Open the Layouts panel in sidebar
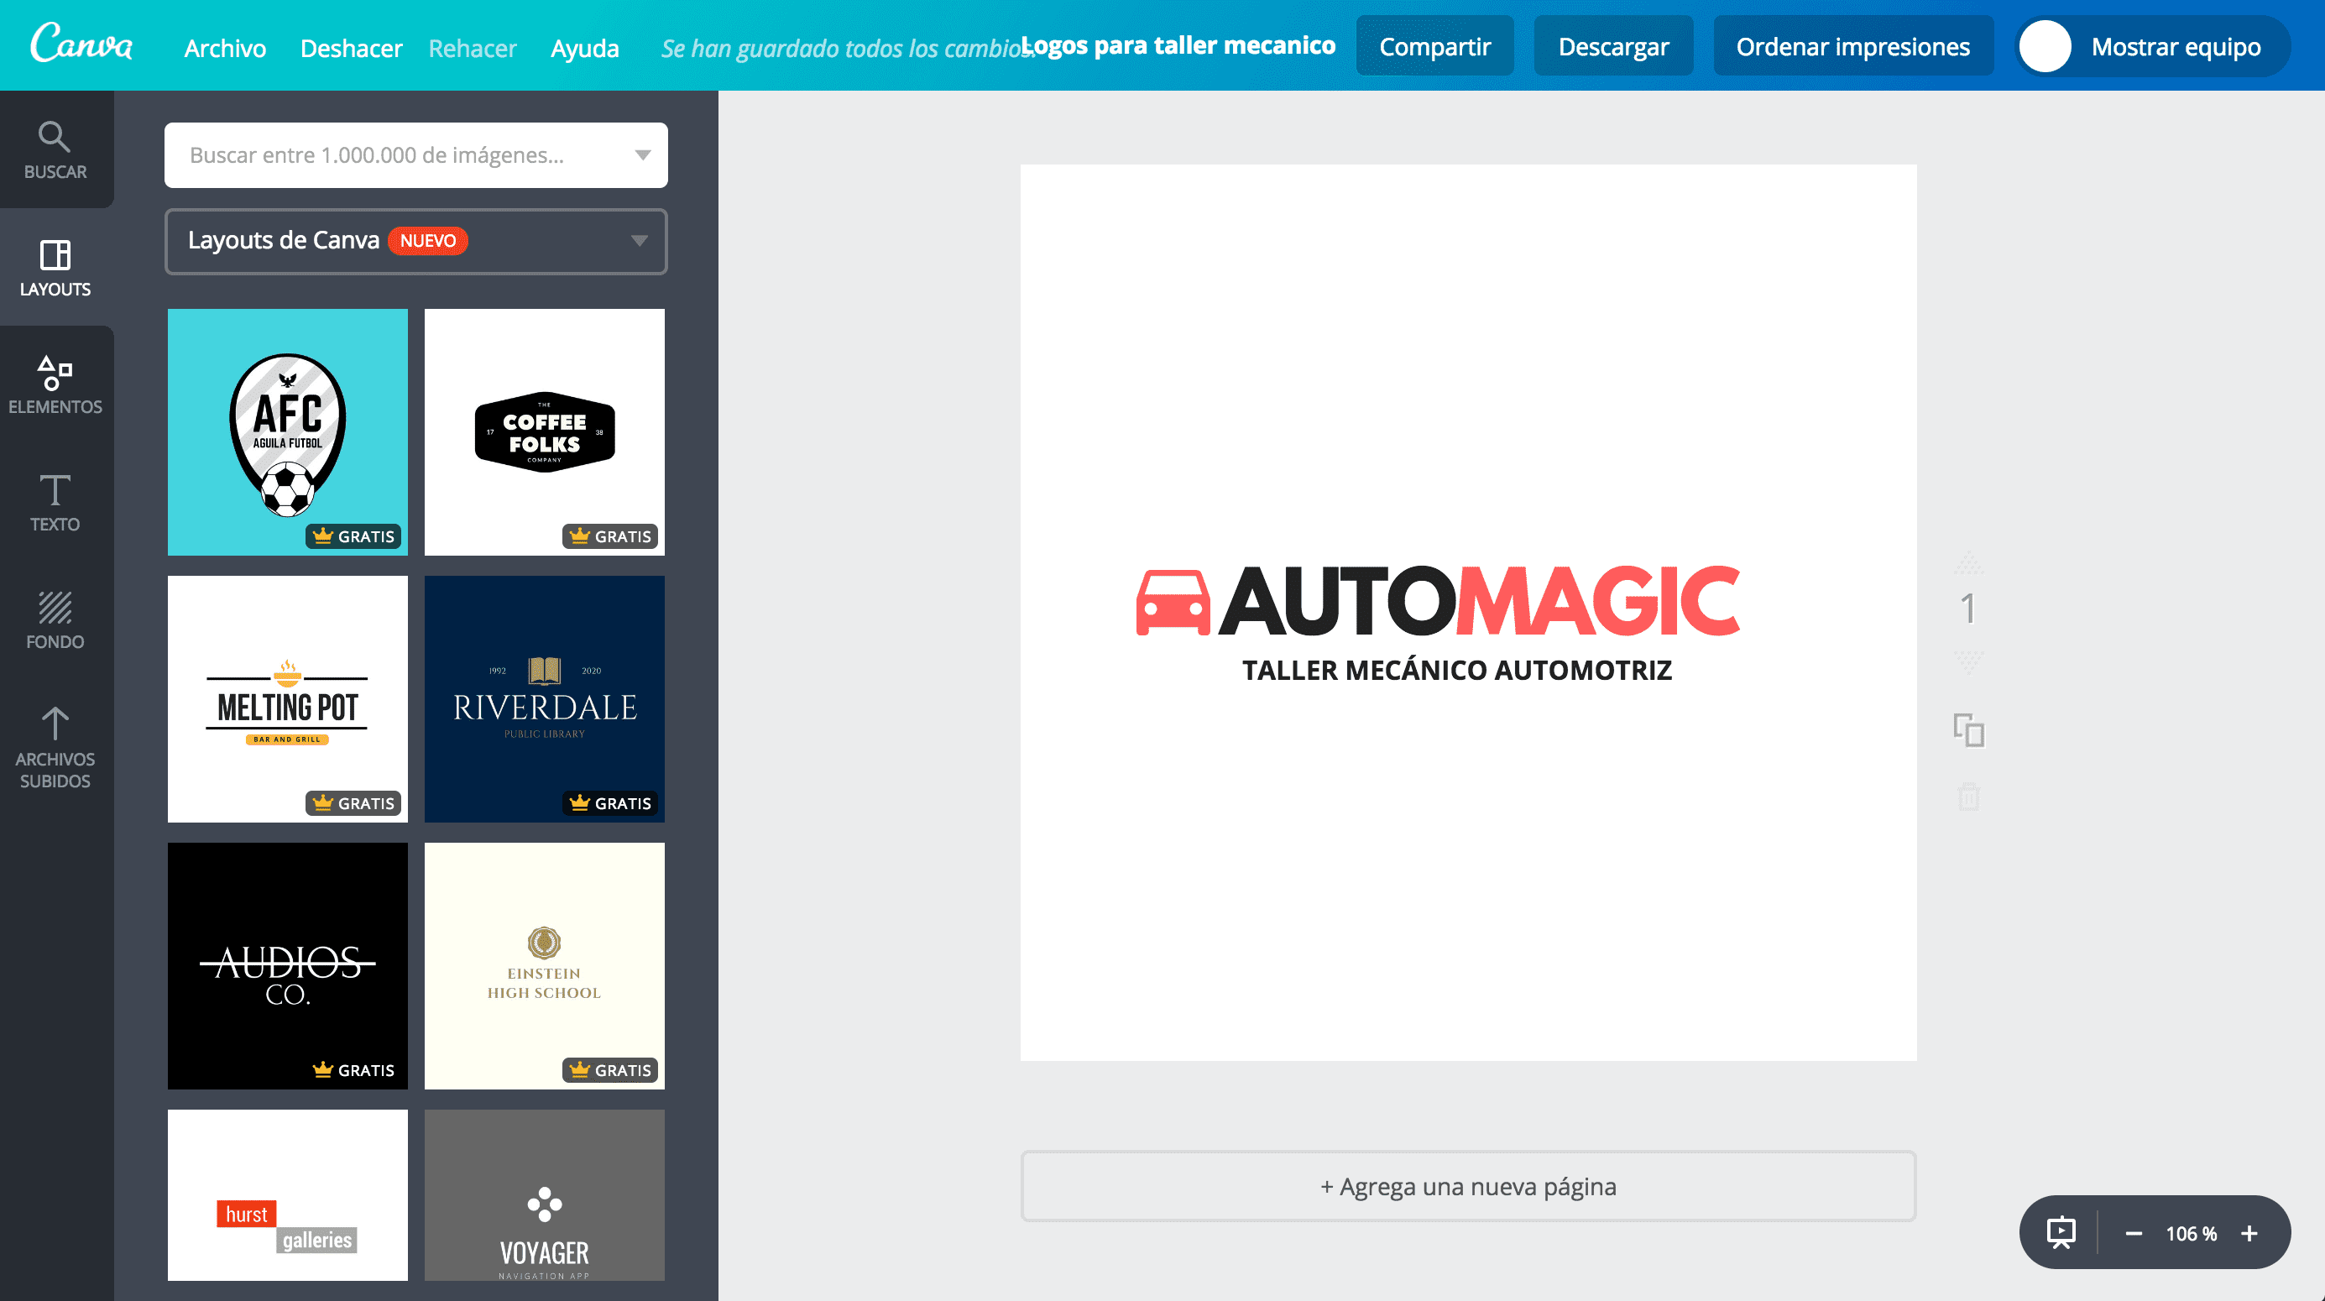 pyautogui.click(x=56, y=267)
